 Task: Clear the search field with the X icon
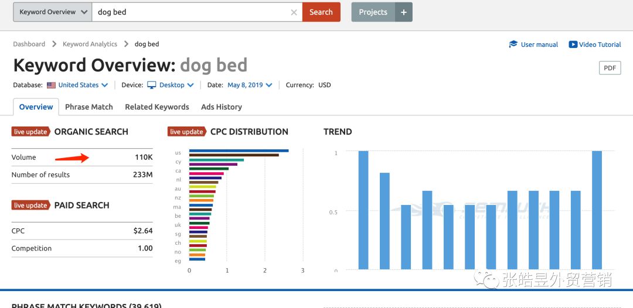[294, 12]
